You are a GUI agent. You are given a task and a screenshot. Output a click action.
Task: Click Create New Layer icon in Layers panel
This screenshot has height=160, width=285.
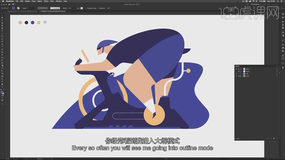tap(274, 138)
